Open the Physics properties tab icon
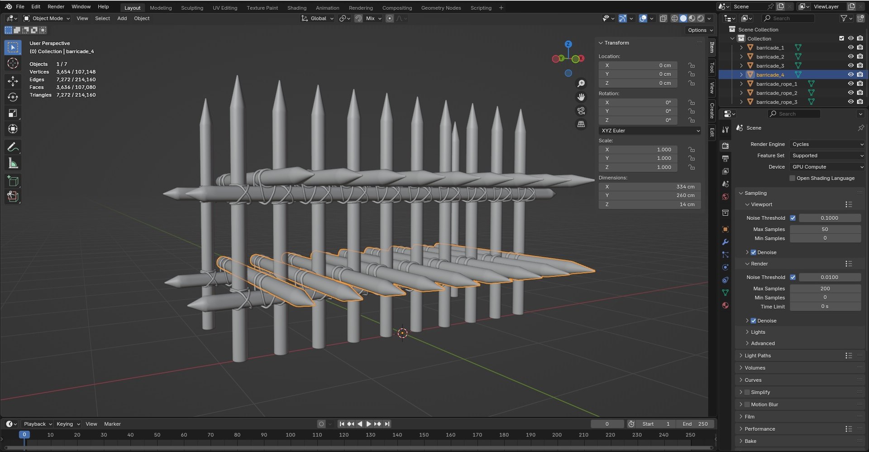 click(726, 267)
